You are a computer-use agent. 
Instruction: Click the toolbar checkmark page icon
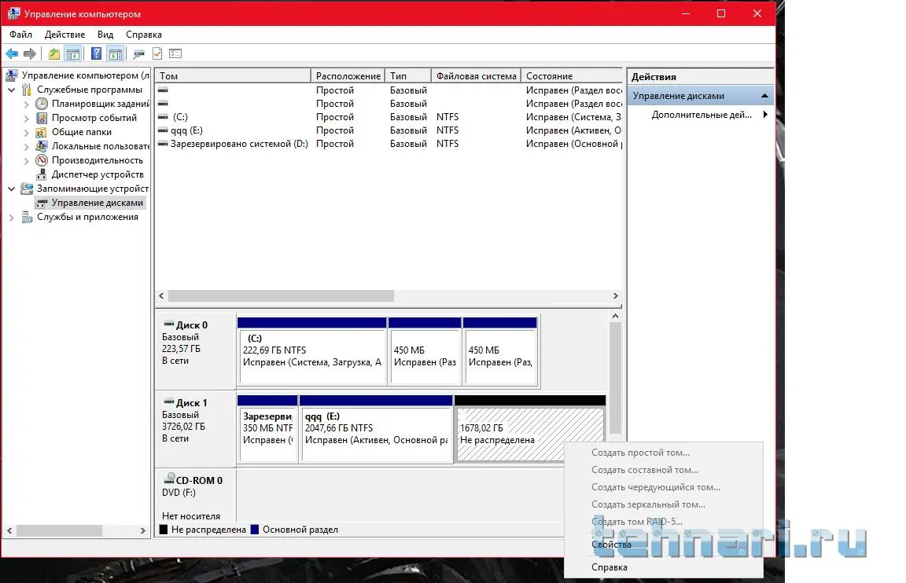click(157, 53)
